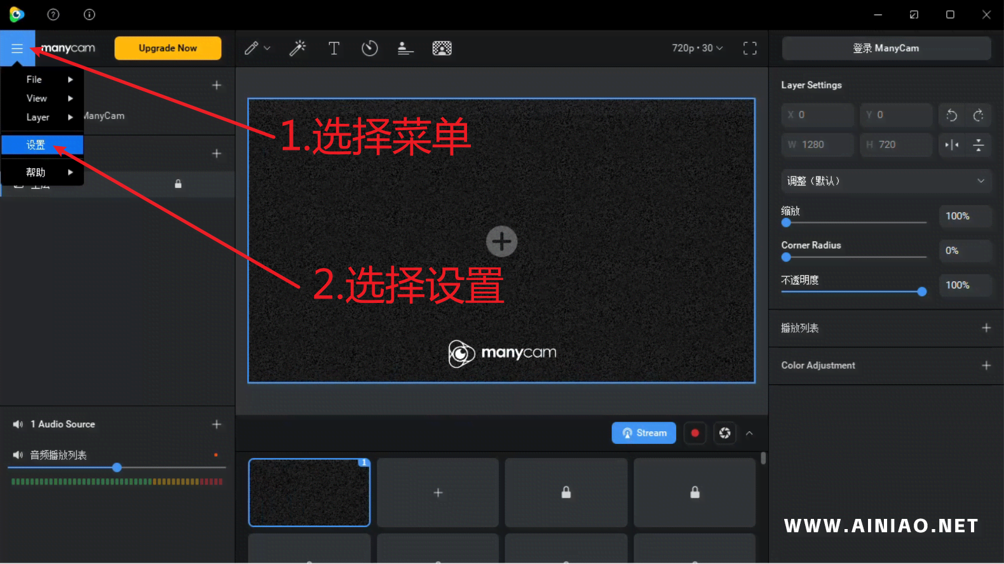Adjust the 缩放 zoom slider

point(853,223)
